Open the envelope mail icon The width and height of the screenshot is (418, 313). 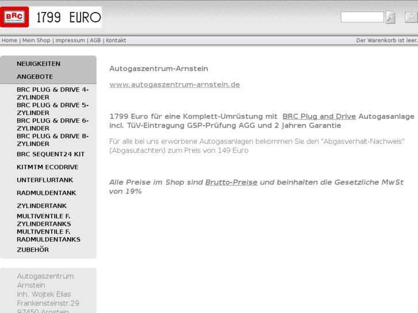pos(411,18)
